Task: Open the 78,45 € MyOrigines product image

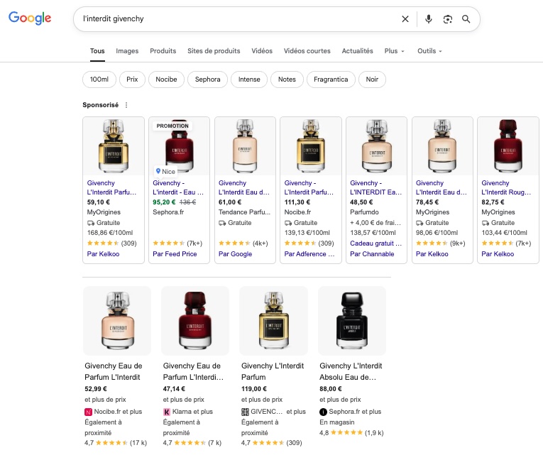Action: coord(442,146)
